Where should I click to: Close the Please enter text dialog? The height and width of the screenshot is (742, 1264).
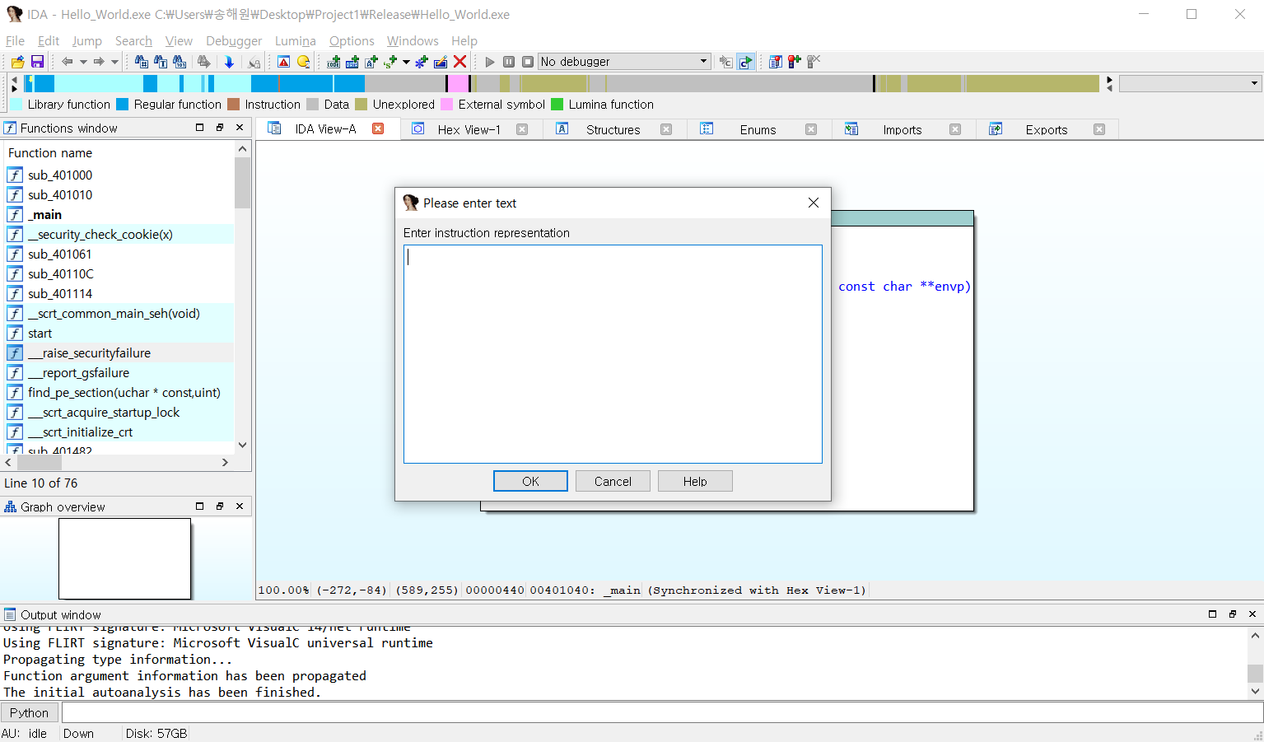click(813, 203)
